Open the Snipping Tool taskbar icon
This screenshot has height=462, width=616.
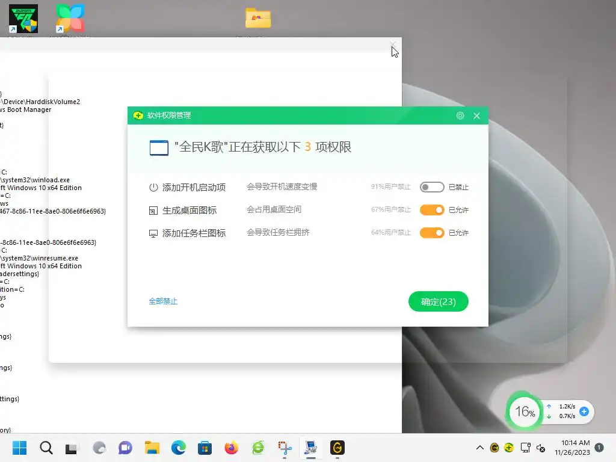pyautogui.click(x=285, y=448)
